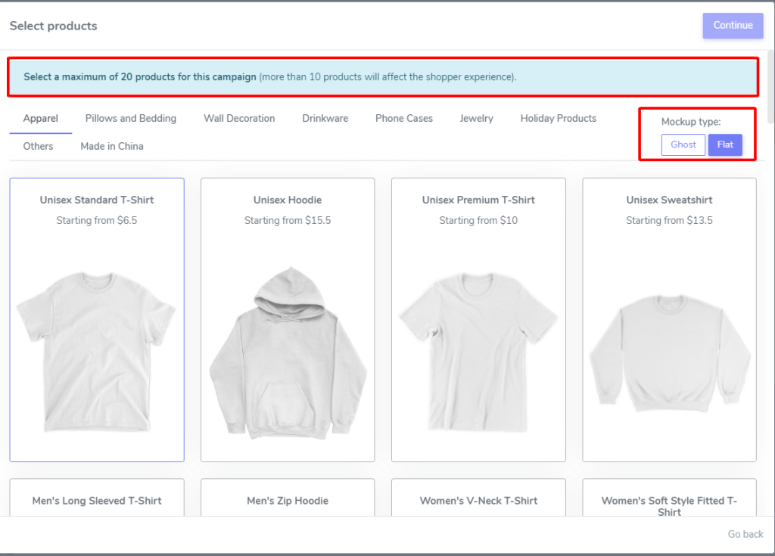
Task: Click the Continue button
Action: (733, 25)
